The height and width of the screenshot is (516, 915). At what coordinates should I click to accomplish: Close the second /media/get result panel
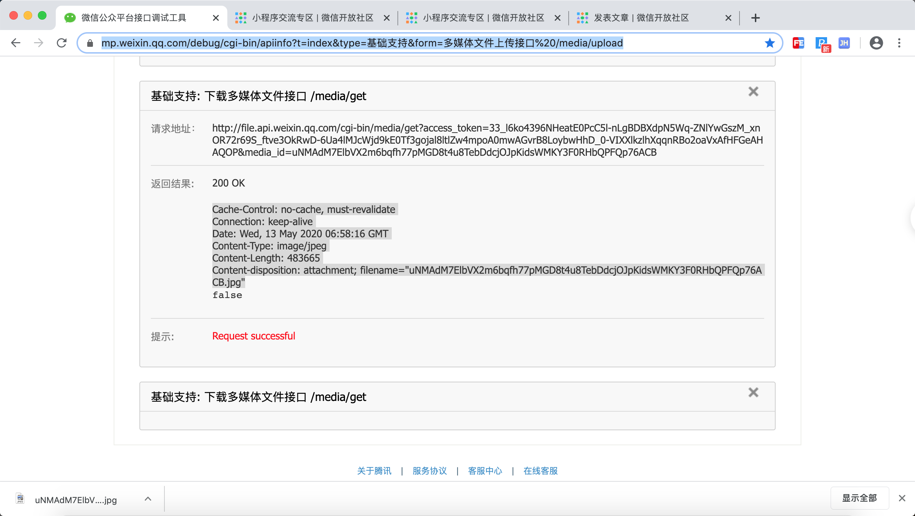tap(753, 393)
